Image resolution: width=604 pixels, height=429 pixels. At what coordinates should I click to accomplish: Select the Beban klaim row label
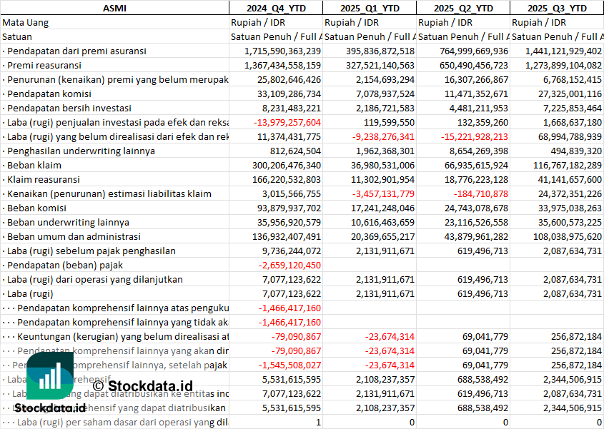[x=36, y=165]
